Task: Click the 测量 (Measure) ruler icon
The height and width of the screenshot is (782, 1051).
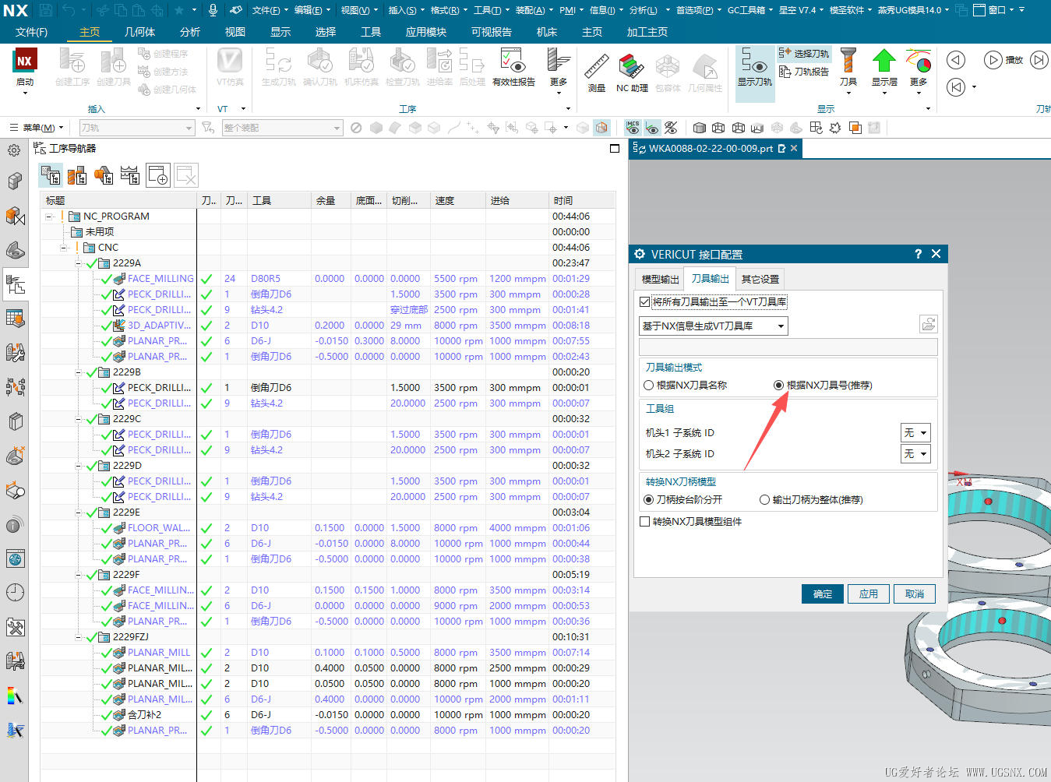Action: [597, 69]
